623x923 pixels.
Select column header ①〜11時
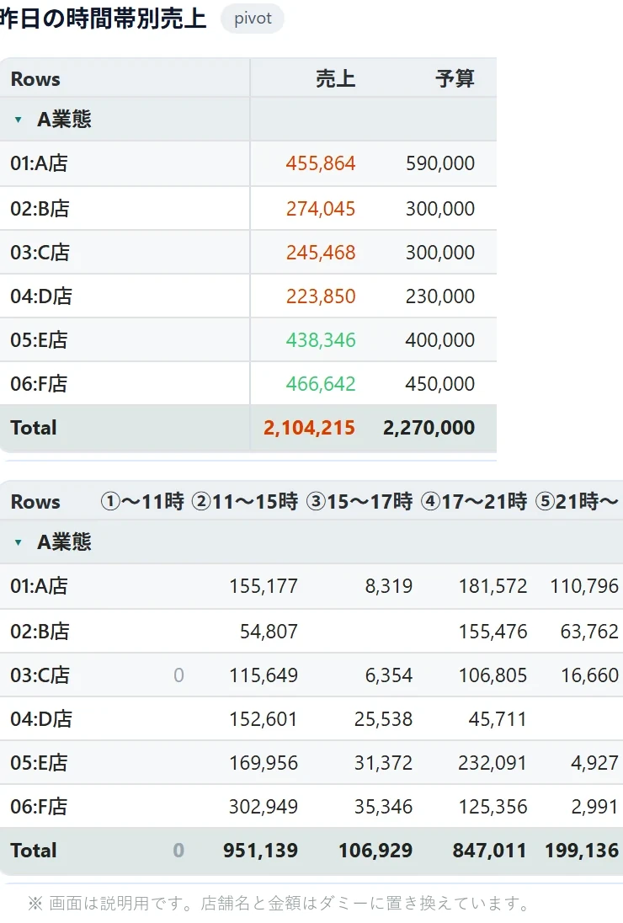[142, 502]
